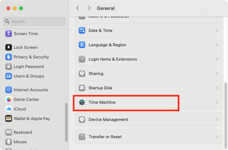Click Transfer or Reset arrow icon

point(82,137)
